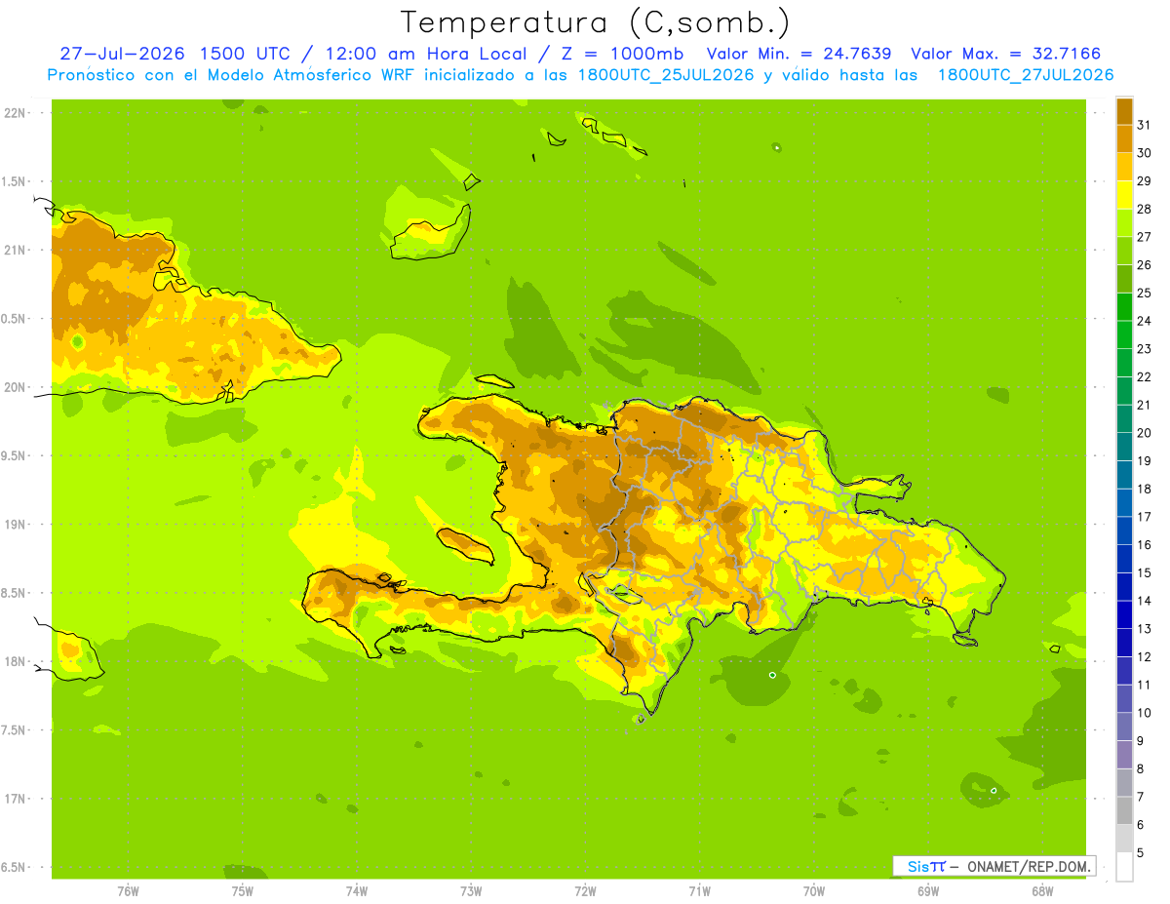
Task: Click the legend scale value '25'
Action: tap(1144, 293)
